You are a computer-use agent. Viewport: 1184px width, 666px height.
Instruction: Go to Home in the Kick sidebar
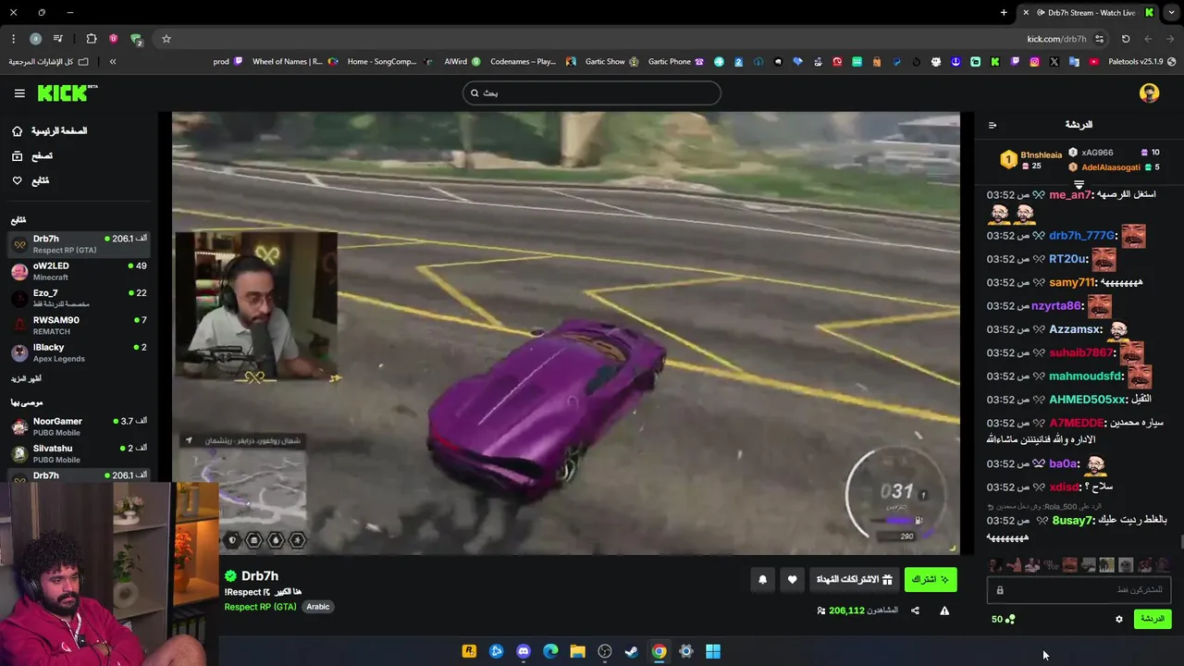tap(50, 131)
